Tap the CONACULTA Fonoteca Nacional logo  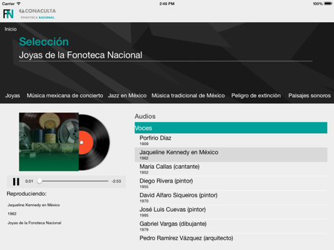(x=38, y=14)
